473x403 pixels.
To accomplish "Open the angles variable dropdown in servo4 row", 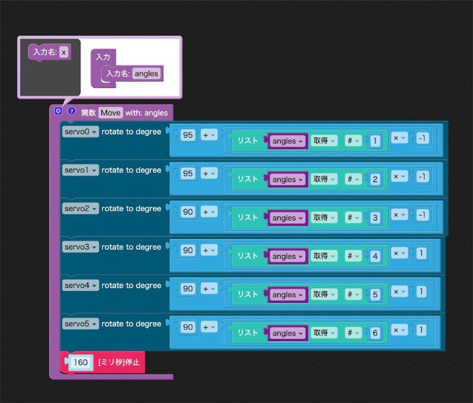I will tap(287, 295).
